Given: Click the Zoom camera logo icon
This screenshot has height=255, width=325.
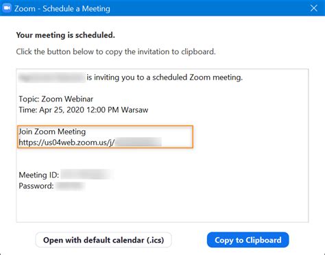Looking at the screenshot, I should pos(7,8).
